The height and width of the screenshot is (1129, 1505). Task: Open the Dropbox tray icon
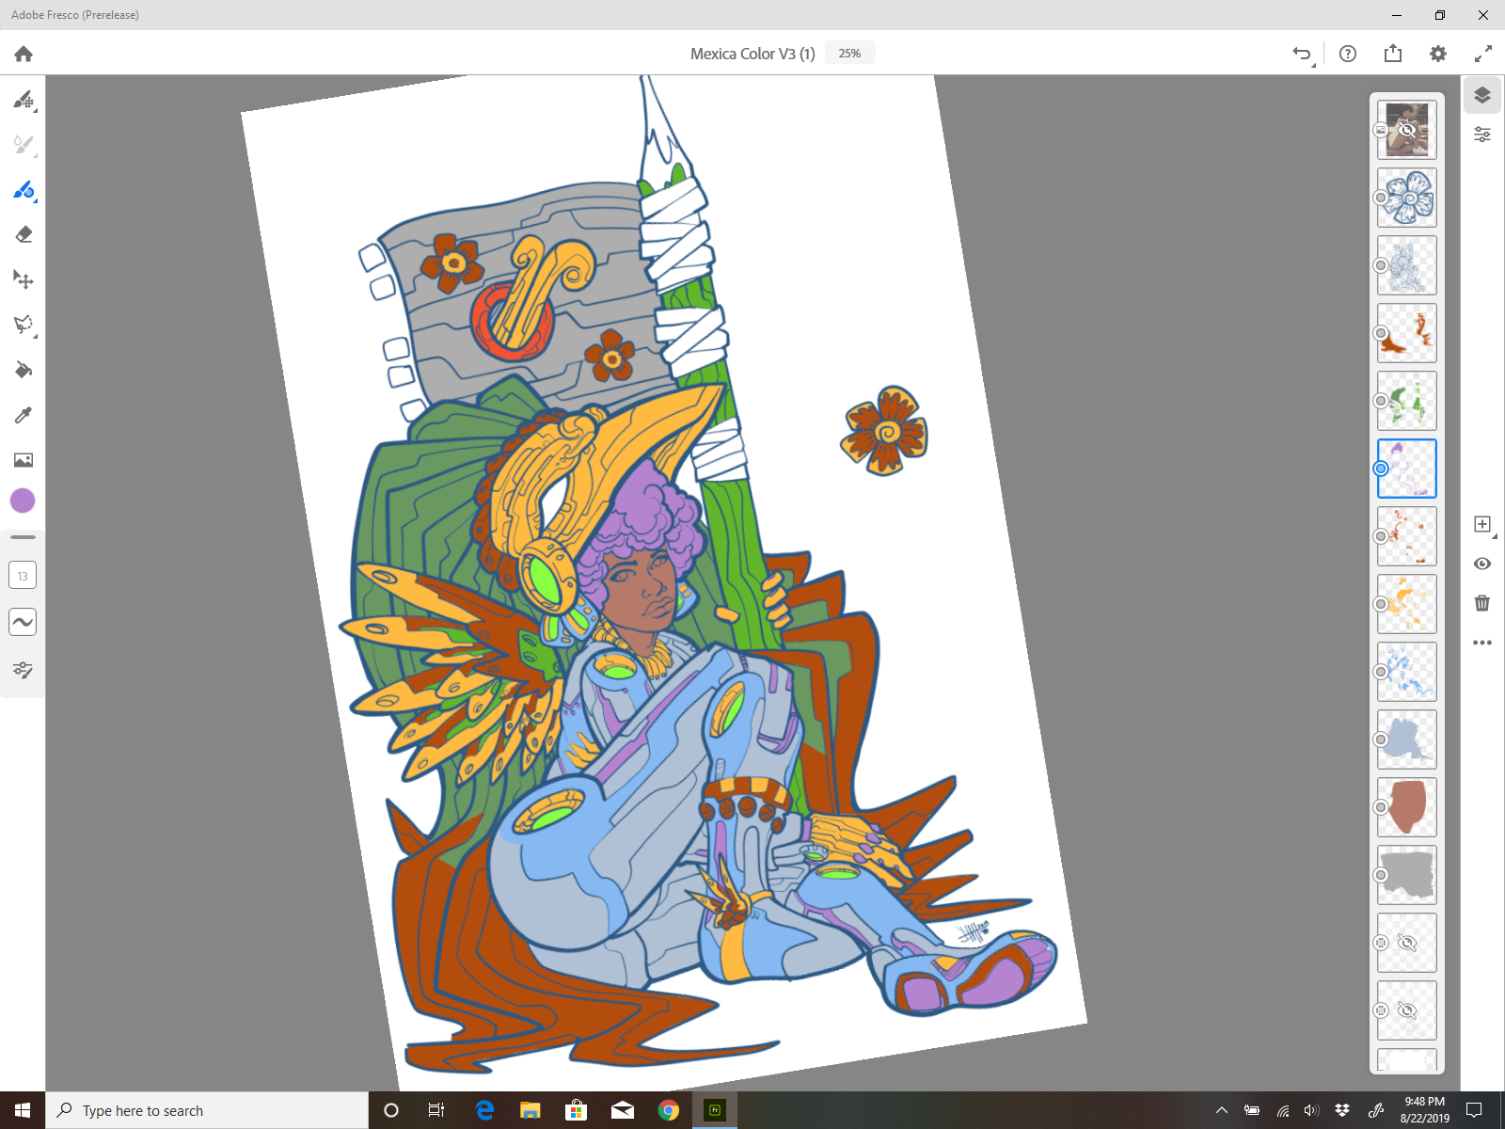[x=1342, y=1110]
